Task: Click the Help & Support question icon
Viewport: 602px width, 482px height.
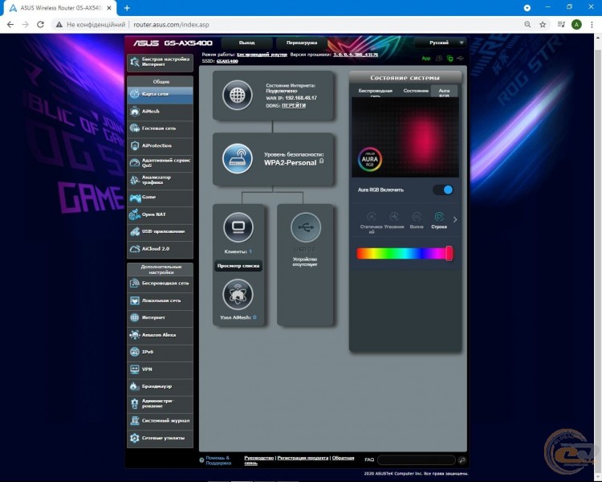Action: pos(201,460)
